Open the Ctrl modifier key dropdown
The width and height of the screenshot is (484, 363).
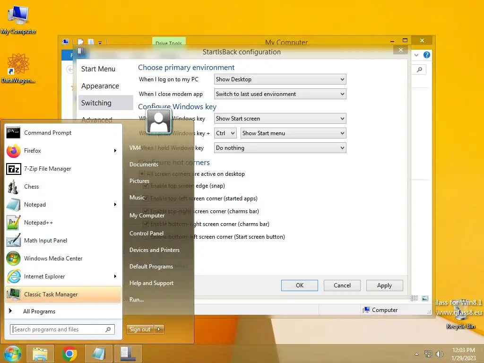pyautogui.click(x=225, y=133)
